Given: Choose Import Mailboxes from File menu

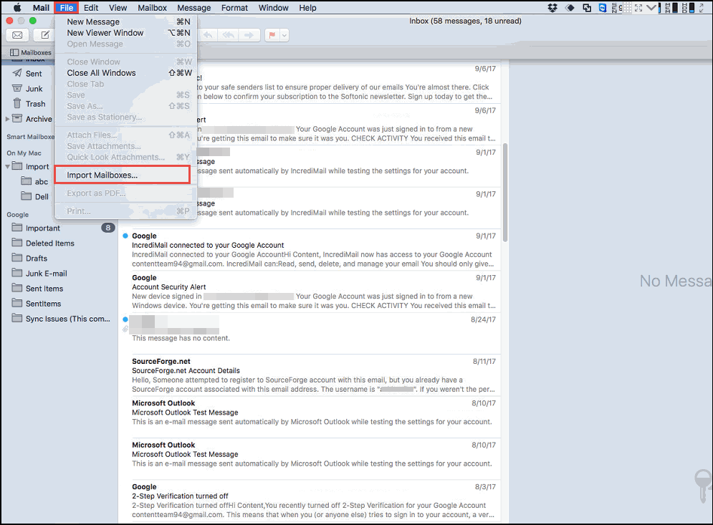Looking at the screenshot, I should pos(102,175).
